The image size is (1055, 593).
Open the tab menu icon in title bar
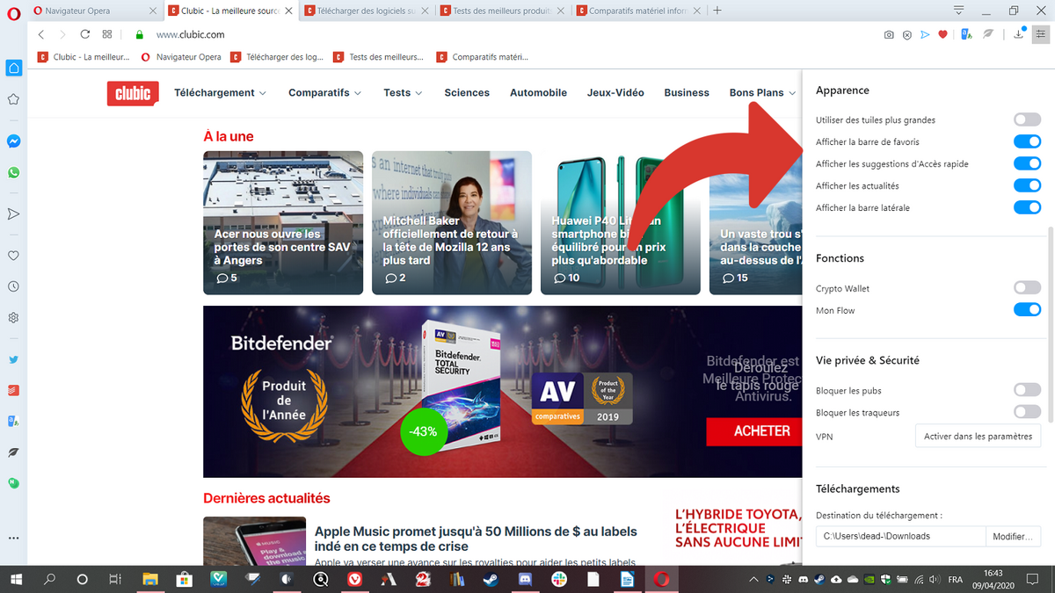[x=958, y=11]
